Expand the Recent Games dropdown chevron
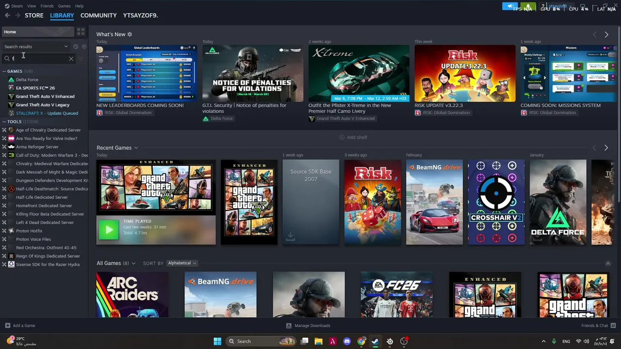The height and width of the screenshot is (349, 621). pyautogui.click(x=136, y=148)
